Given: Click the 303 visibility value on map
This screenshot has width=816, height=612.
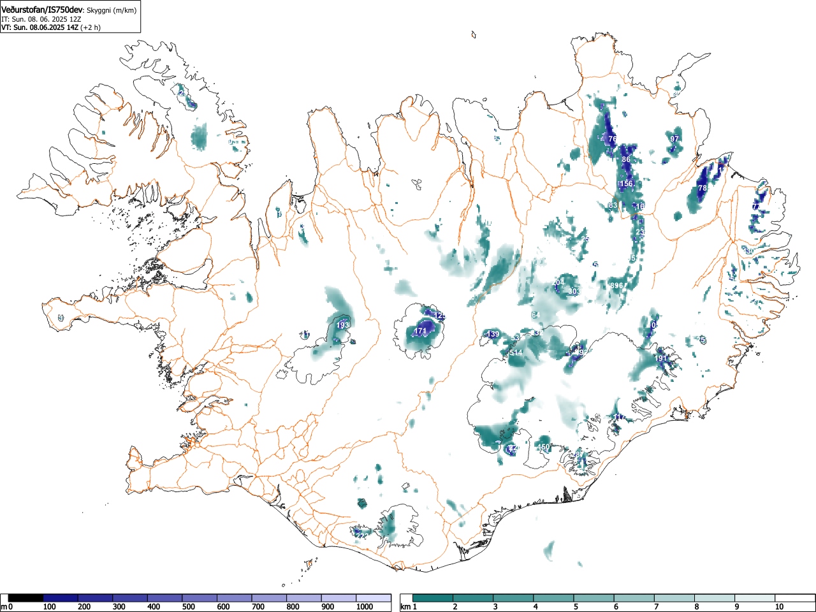Looking at the screenshot, I should click(x=574, y=291).
